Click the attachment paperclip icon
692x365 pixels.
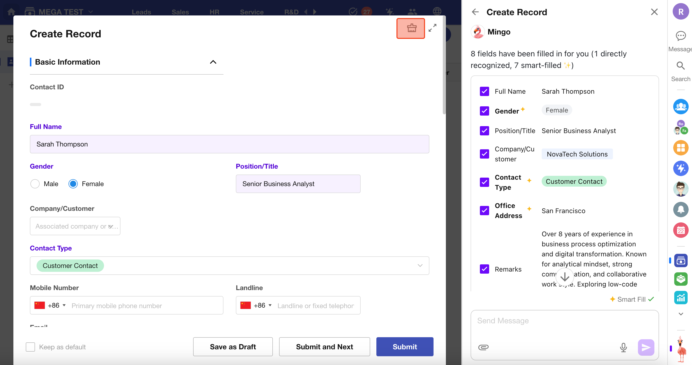(x=483, y=347)
